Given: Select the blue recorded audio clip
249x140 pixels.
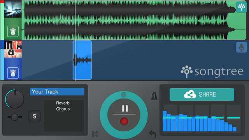Looking at the screenshot, I should (x=82, y=60).
